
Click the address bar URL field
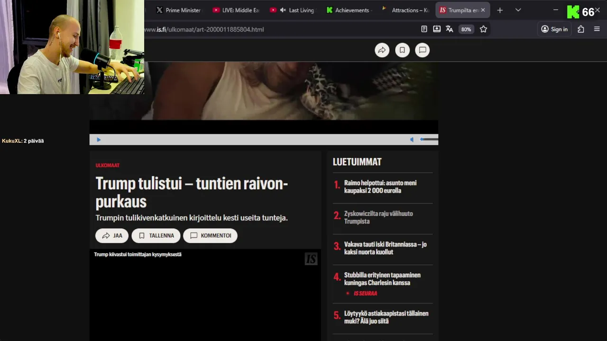[x=280, y=29]
